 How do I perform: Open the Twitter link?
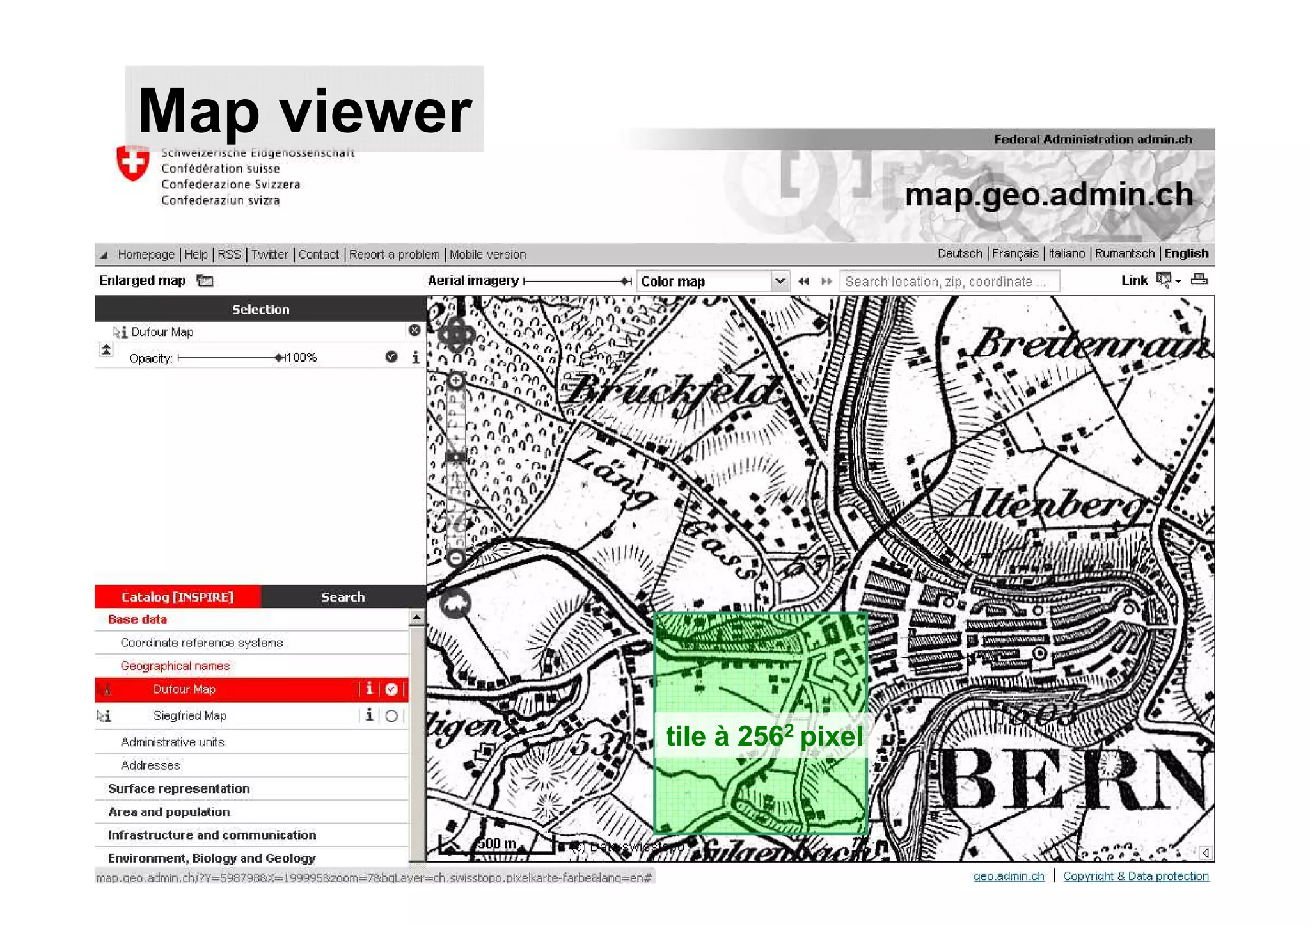[x=269, y=254]
